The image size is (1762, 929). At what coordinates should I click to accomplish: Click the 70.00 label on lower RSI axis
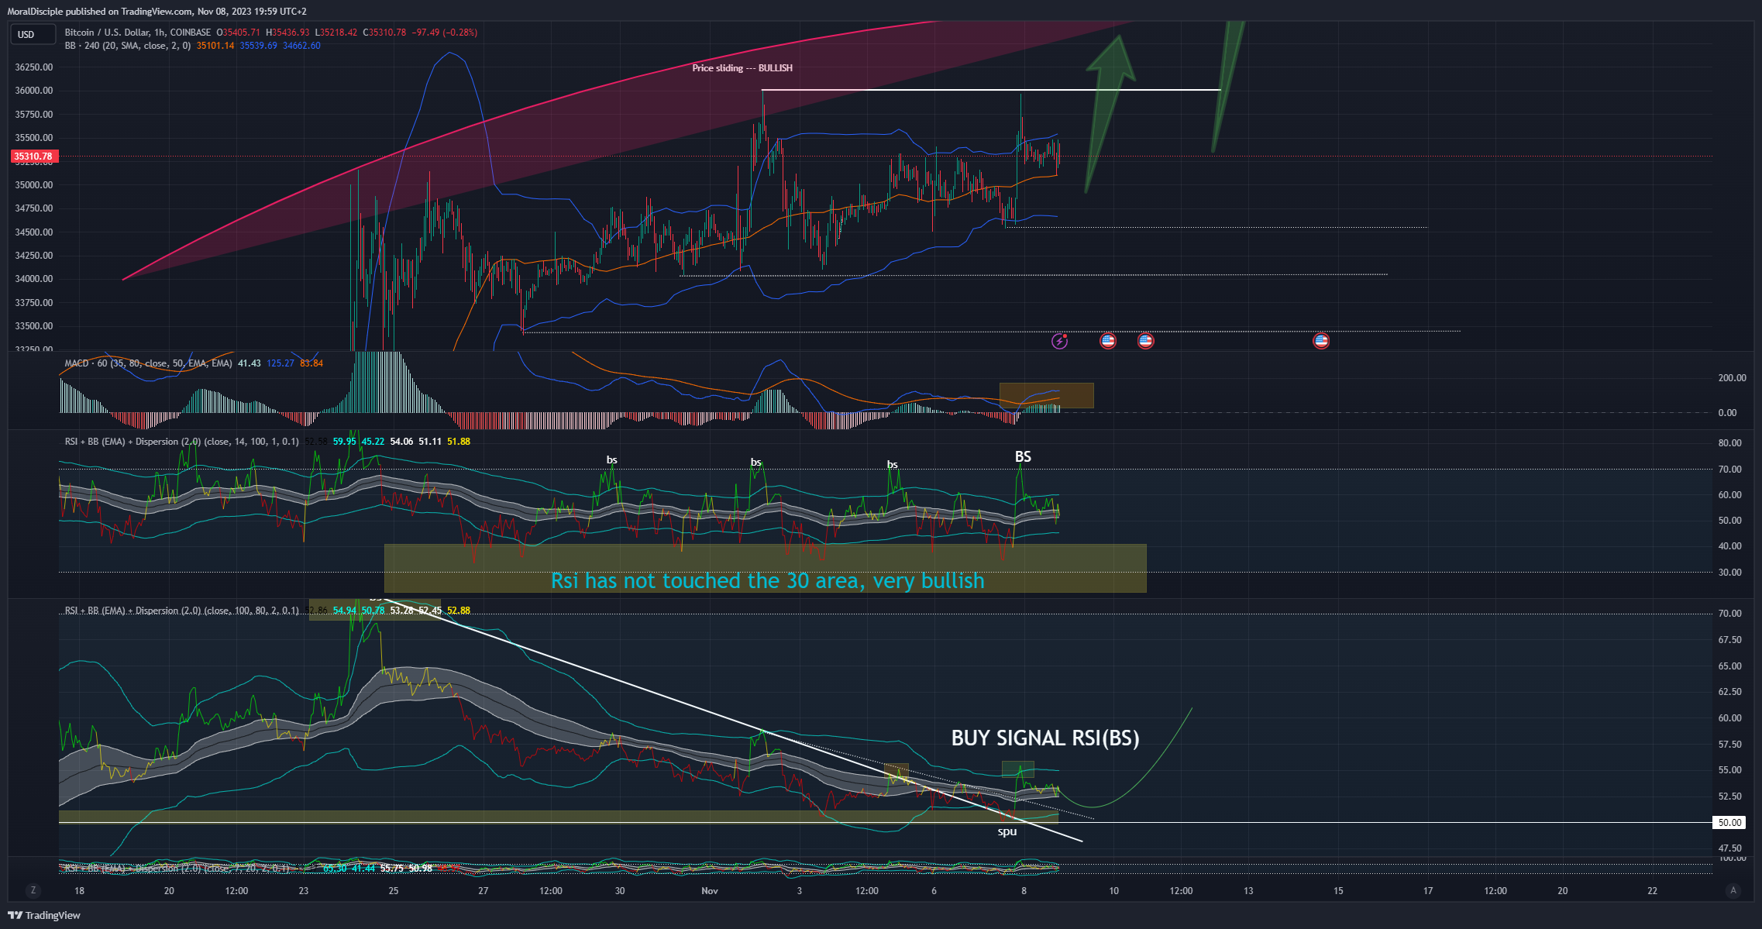coord(1729,614)
